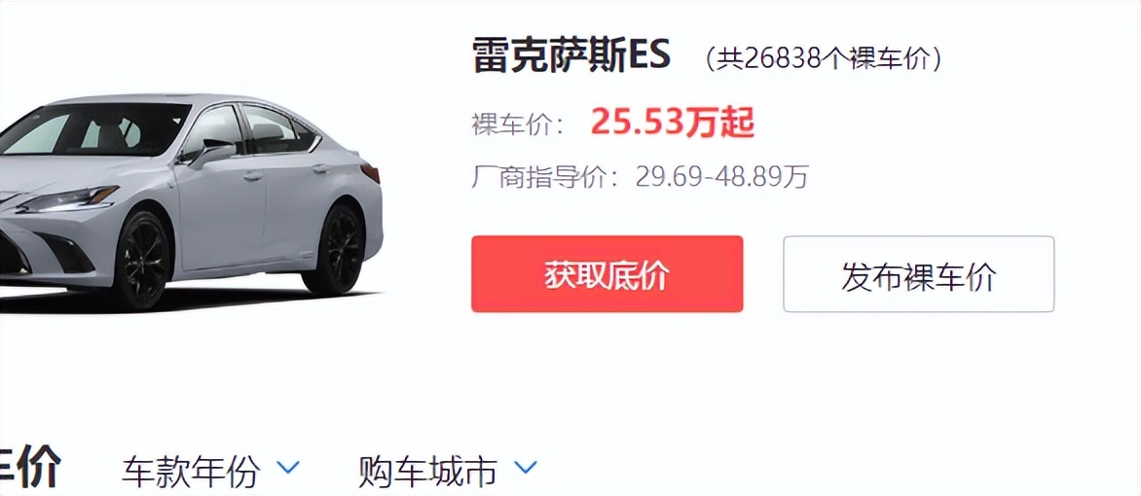Click the car's rear door handle
The height and width of the screenshot is (496, 1141).
click(320, 168)
